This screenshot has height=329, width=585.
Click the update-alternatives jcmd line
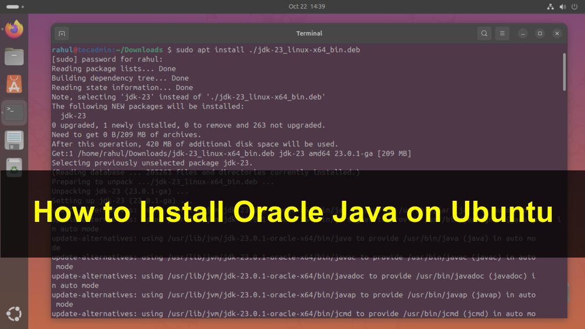tap(294, 314)
